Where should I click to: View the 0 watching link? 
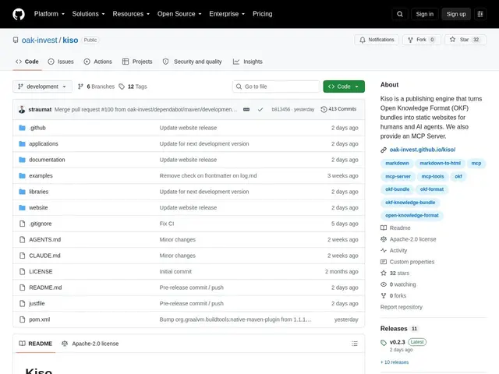tap(398, 284)
